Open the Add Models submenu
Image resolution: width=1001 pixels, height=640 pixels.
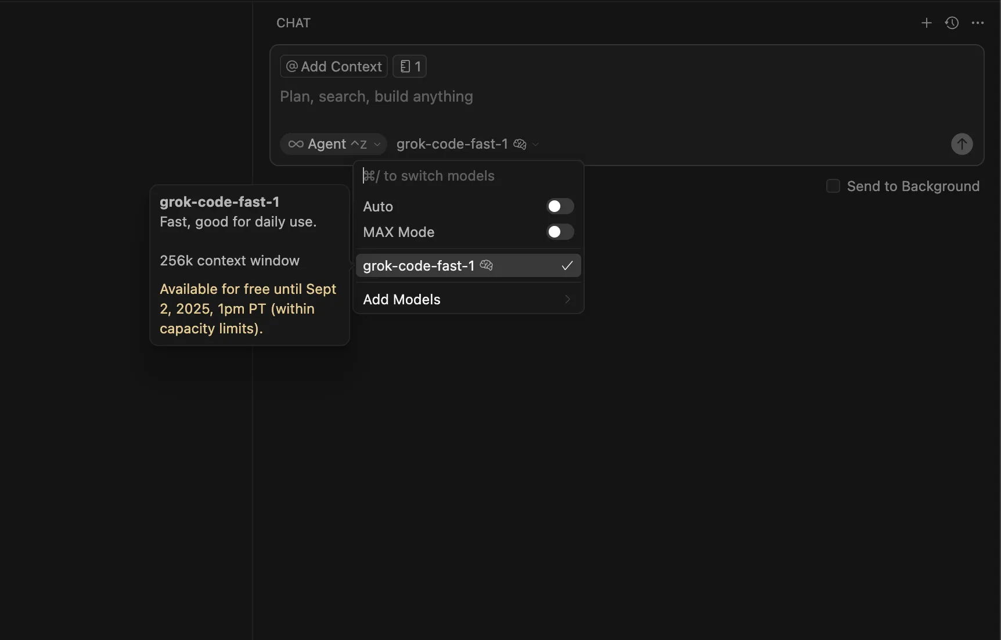468,299
